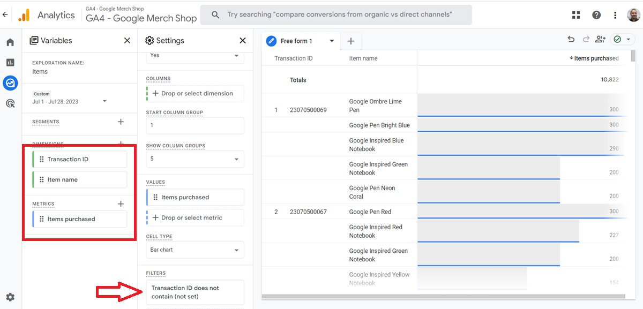Image resolution: width=643 pixels, height=309 pixels.
Task: Open Free form 1 tab dropdown arrow
Action: tap(332, 41)
